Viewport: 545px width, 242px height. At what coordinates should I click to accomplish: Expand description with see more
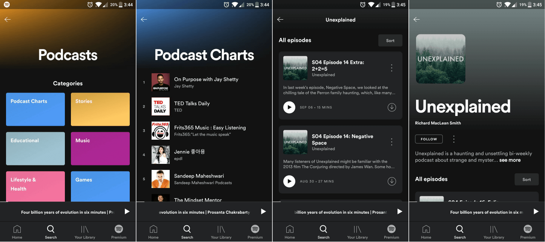(510, 160)
